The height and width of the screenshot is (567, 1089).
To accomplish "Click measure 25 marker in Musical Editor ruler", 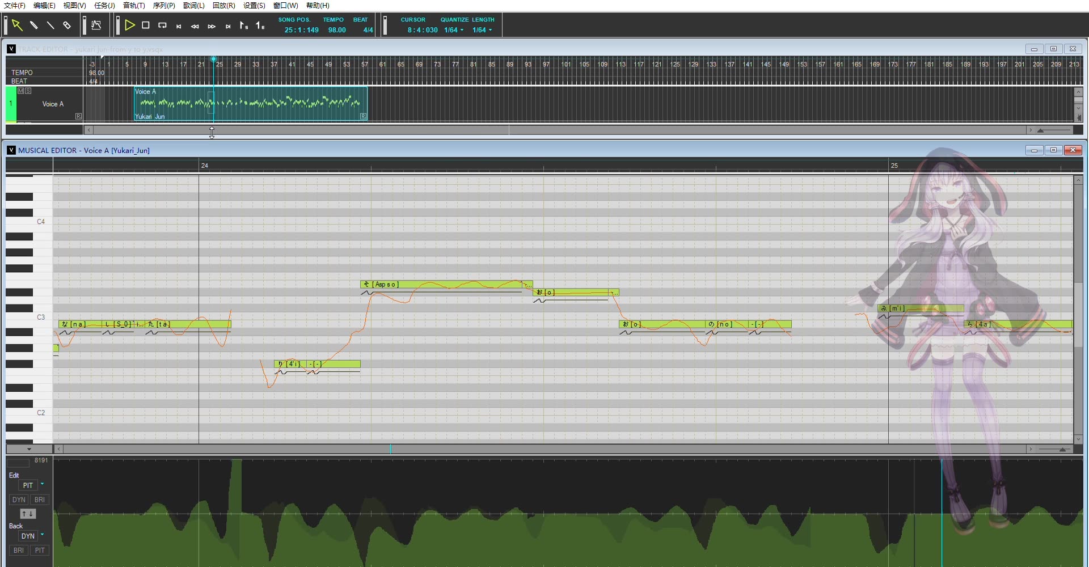I will pos(894,166).
